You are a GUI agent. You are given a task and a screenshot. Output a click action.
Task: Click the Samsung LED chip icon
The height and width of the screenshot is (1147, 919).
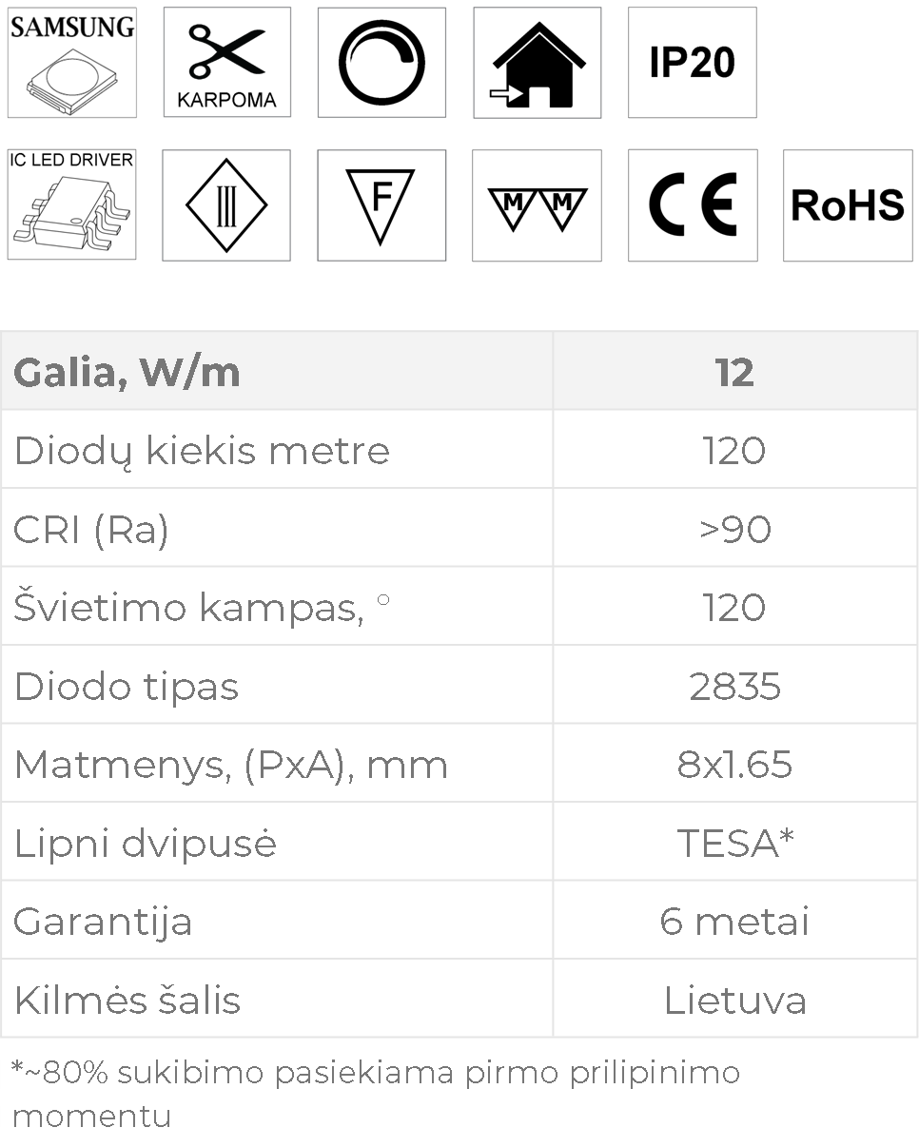(x=71, y=63)
